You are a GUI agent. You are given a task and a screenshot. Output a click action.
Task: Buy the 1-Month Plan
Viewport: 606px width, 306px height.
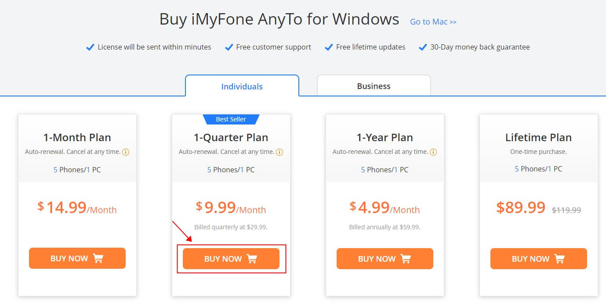pyautogui.click(x=77, y=258)
